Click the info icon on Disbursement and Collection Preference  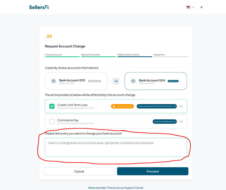click(x=175, y=106)
